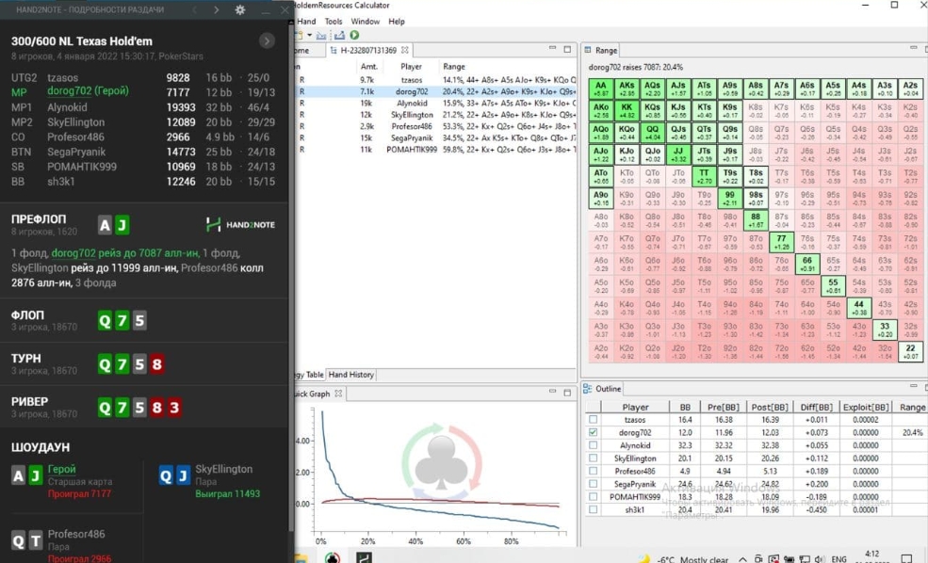Viewport: 928px width, 563px height.
Task: Minimize the Range panel
Action: pyautogui.click(x=913, y=47)
